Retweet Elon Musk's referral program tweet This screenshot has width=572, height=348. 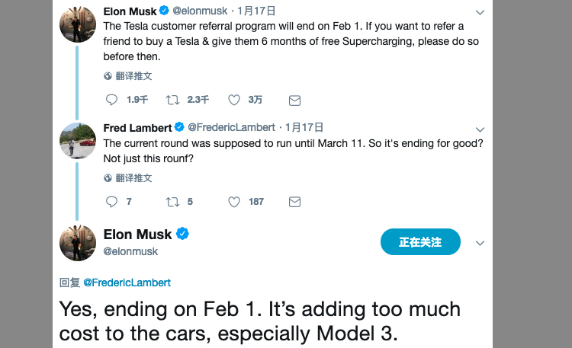(x=172, y=100)
